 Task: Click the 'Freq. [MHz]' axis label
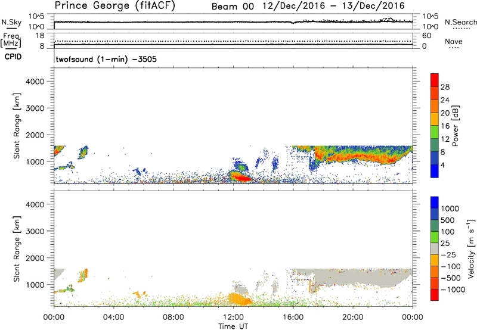pos(11,40)
